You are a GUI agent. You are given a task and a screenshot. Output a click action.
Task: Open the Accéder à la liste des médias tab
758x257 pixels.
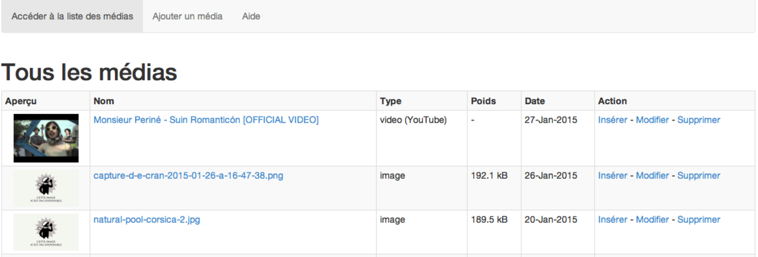72,16
